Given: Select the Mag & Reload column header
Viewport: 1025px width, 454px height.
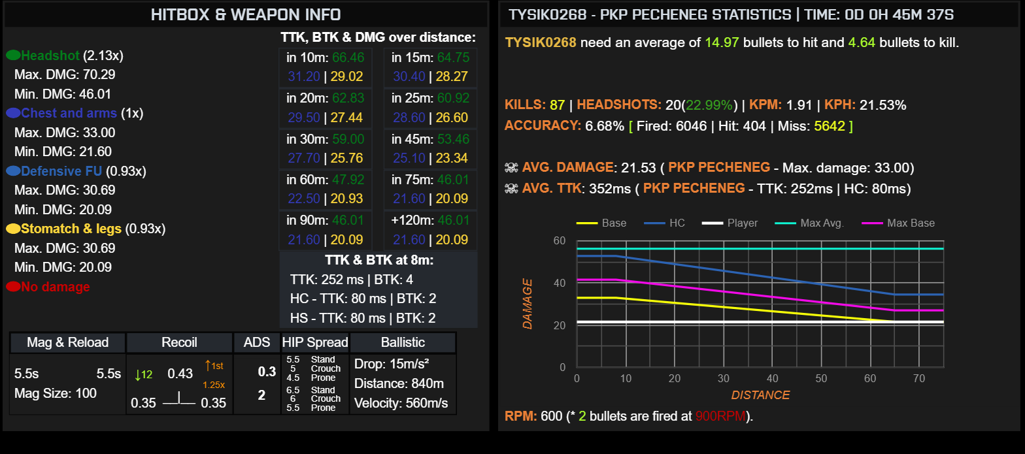Looking at the screenshot, I should click(68, 342).
